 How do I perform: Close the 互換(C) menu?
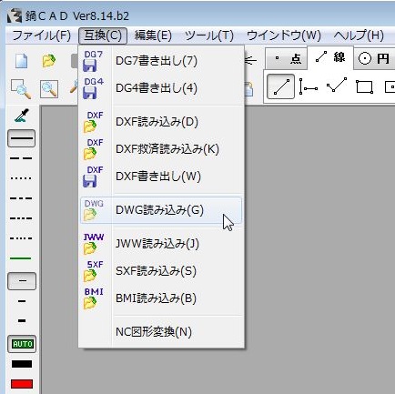coord(103,35)
